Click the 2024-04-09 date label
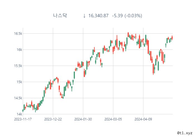Viewport: 195px width, 139px height. tap(143, 119)
